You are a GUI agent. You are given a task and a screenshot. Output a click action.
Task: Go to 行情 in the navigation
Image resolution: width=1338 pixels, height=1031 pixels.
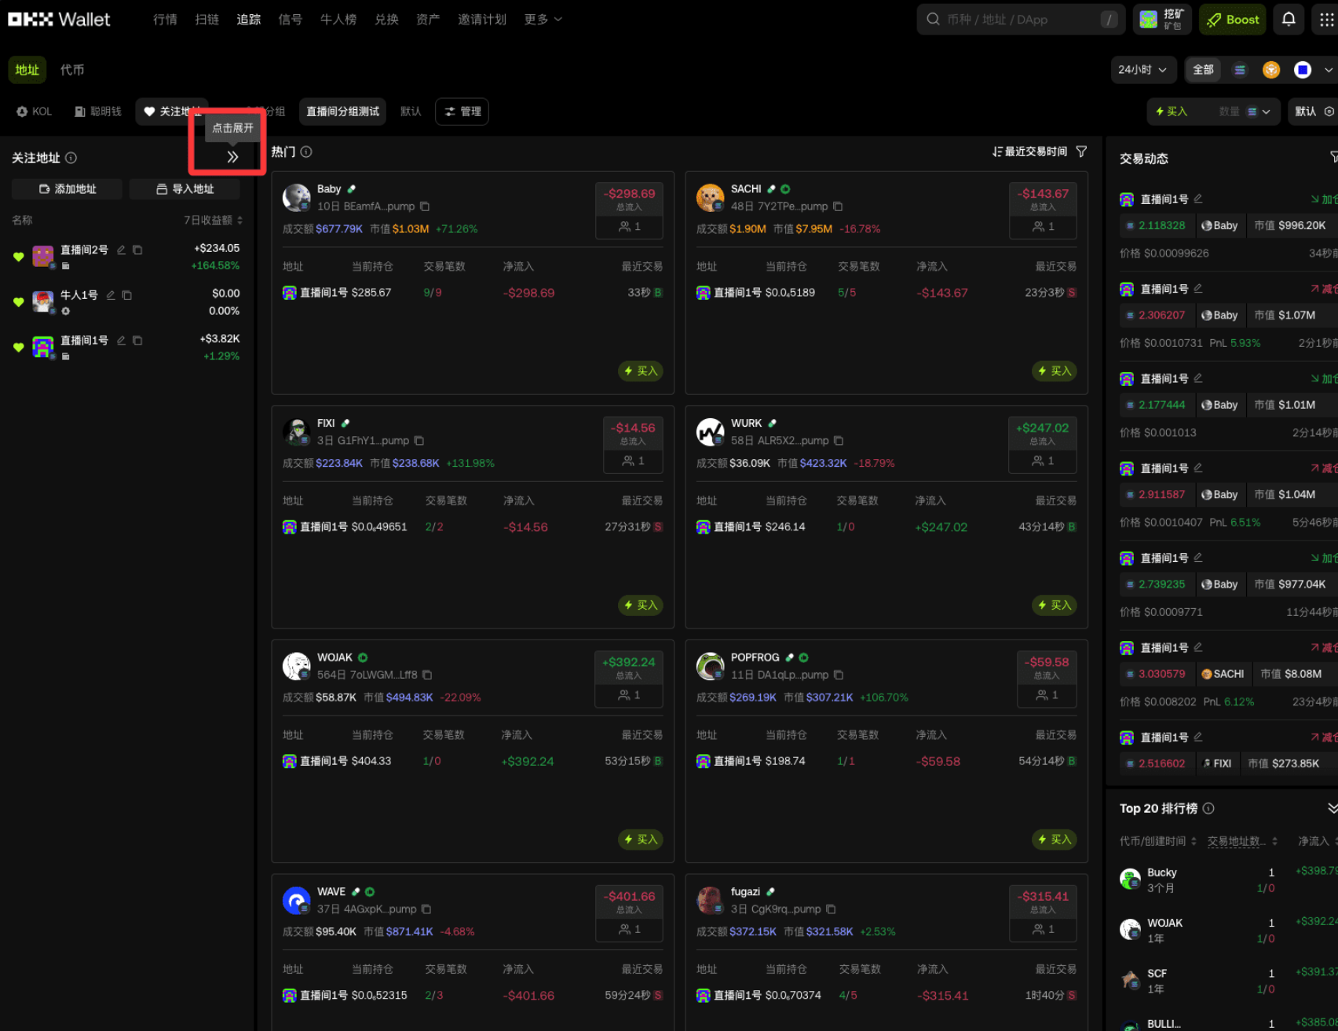pos(165,20)
